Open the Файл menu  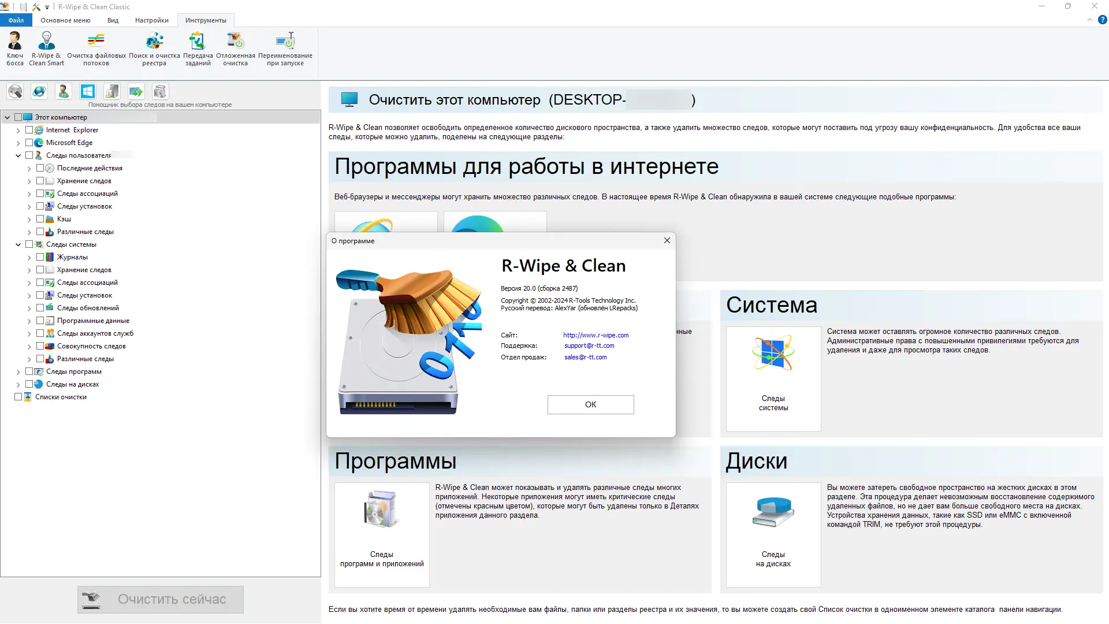16,20
